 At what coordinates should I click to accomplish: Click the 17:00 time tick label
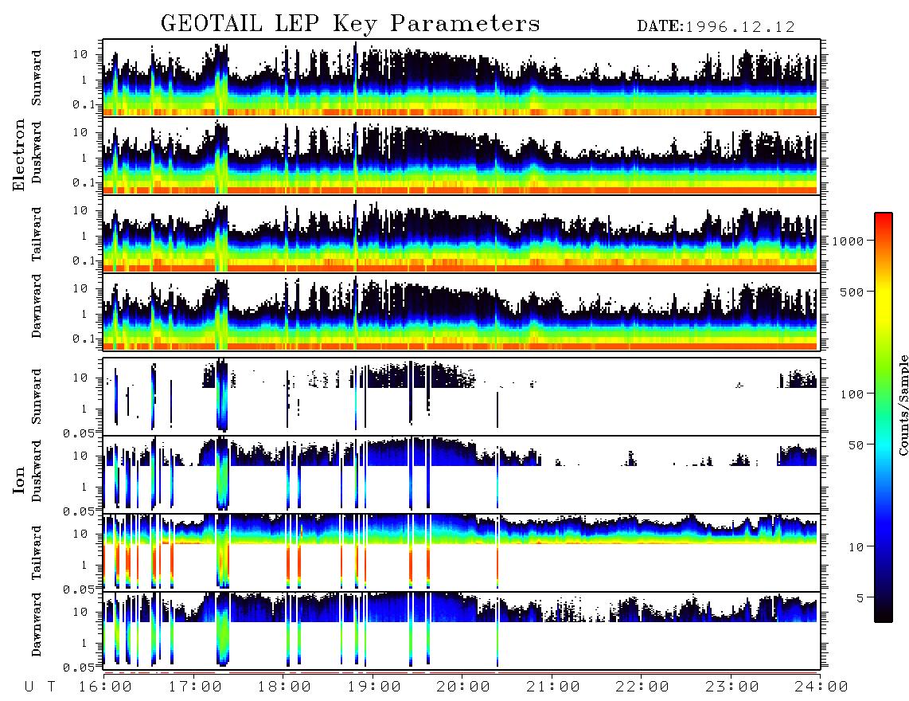(x=195, y=687)
